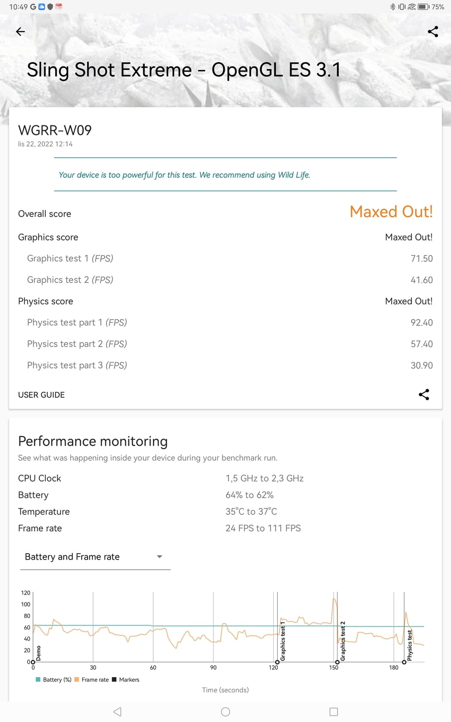Open the USER GUIDE link
This screenshot has height=722, width=451.
pos(41,395)
